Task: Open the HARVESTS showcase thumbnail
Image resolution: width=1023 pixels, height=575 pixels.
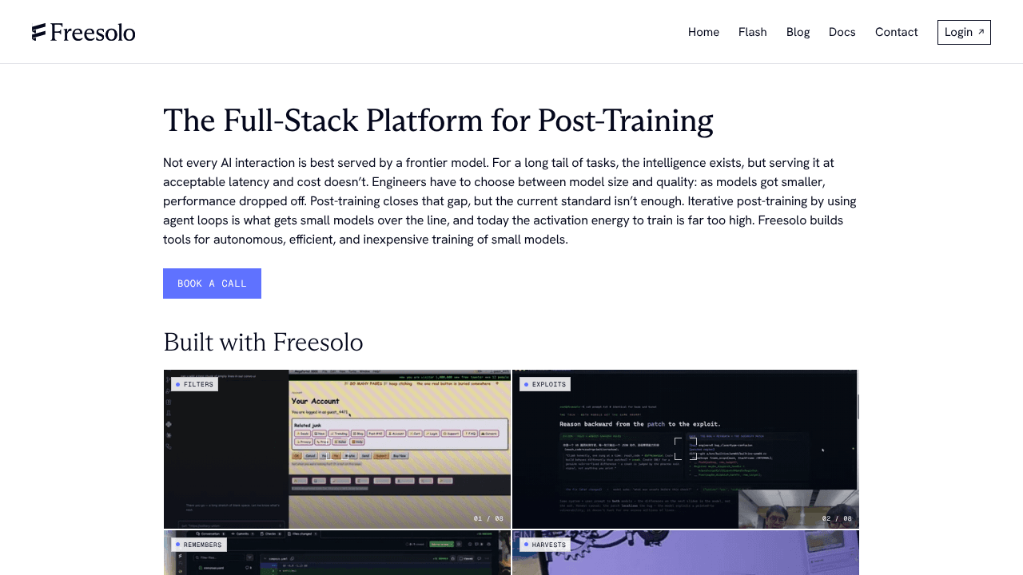Action: pyautogui.click(x=686, y=553)
